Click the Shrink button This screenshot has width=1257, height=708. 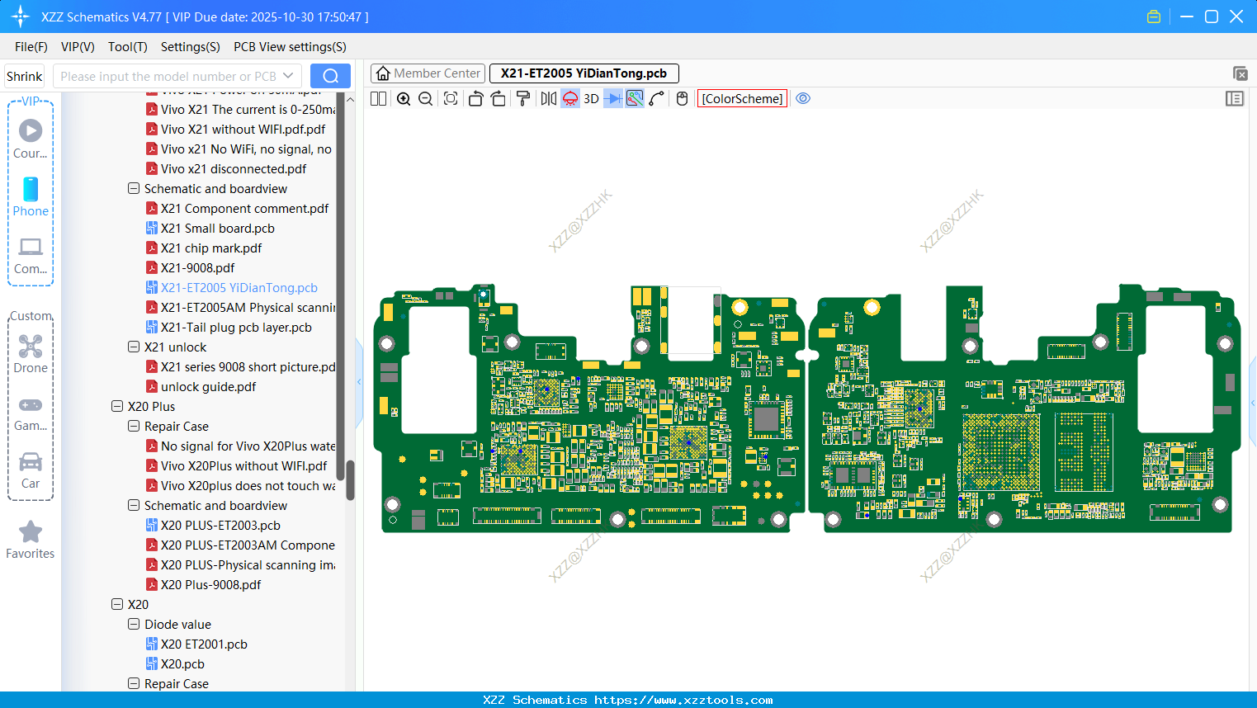click(x=25, y=76)
